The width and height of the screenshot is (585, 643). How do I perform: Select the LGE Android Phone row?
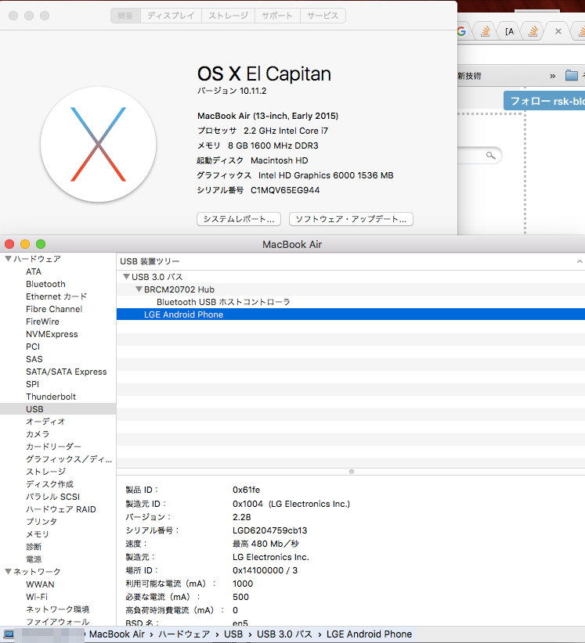pyautogui.click(x=351, y=314)
